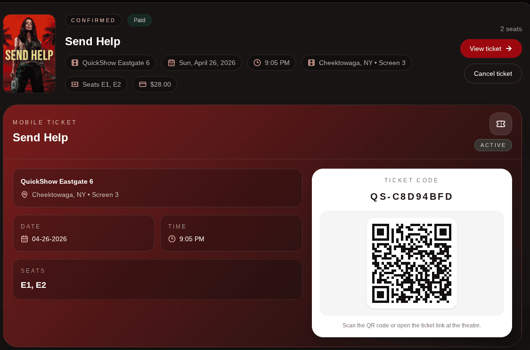530x350 pixels.
Task: Click the E1, E2 seats value
Action: click(x=33, y=285)
